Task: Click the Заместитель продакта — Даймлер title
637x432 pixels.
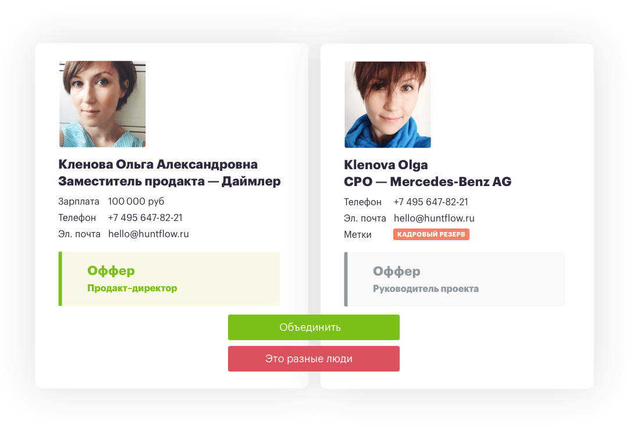Action: (169, 181)
